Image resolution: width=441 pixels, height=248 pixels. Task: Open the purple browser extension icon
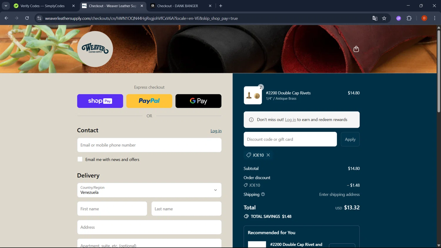[399, 18]
